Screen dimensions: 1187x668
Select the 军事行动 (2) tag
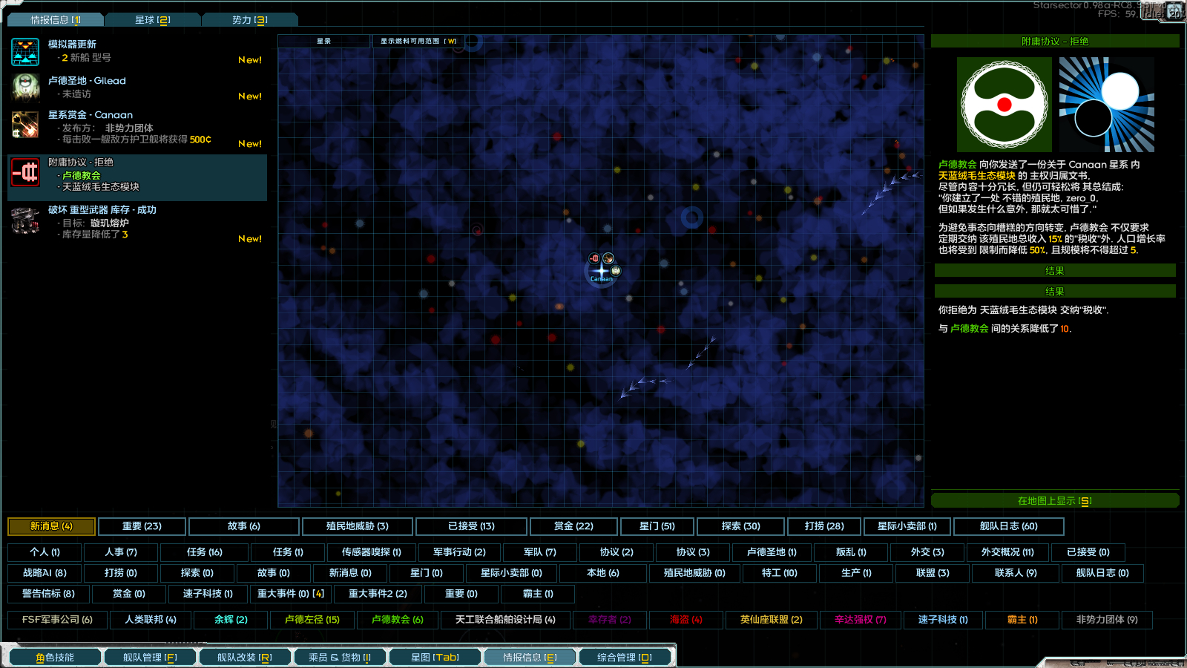pyautogui.click(x=460, y=552)
